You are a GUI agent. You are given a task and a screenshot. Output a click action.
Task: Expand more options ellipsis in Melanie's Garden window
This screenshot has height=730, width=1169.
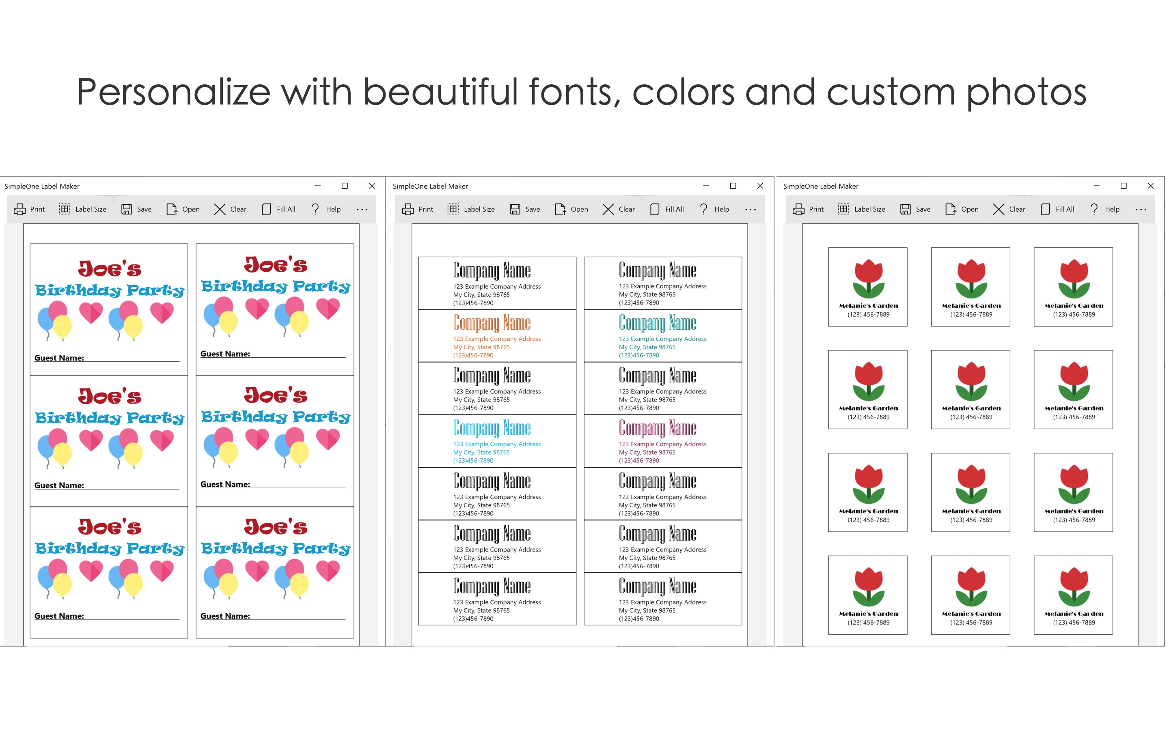1141,210
